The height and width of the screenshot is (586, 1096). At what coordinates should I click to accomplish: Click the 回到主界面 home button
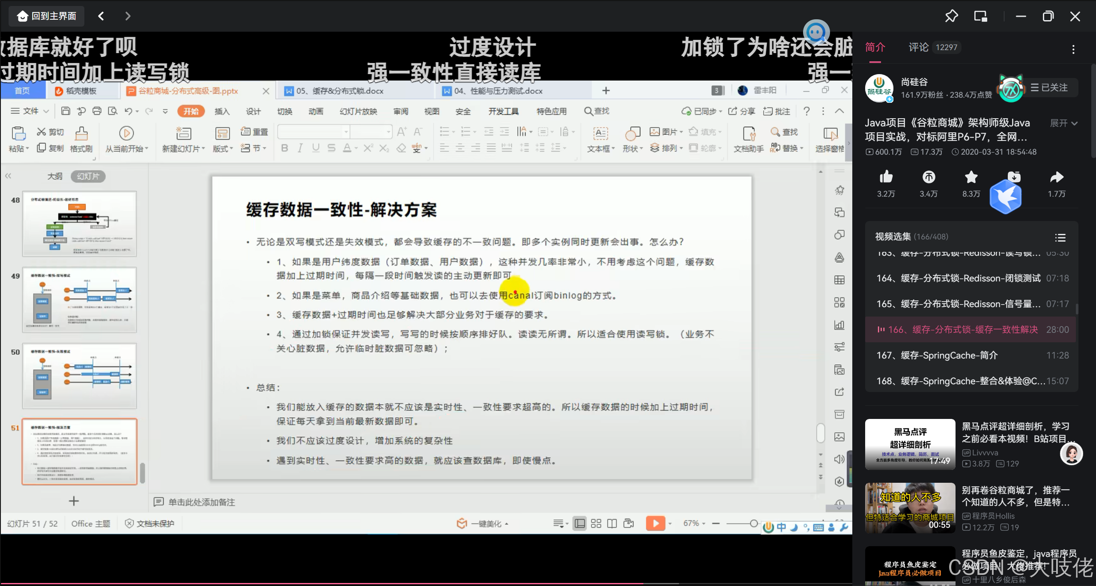coord(47,16)
